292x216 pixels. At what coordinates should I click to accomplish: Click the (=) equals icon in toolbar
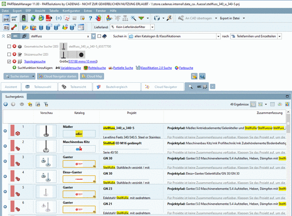(58, 18)
